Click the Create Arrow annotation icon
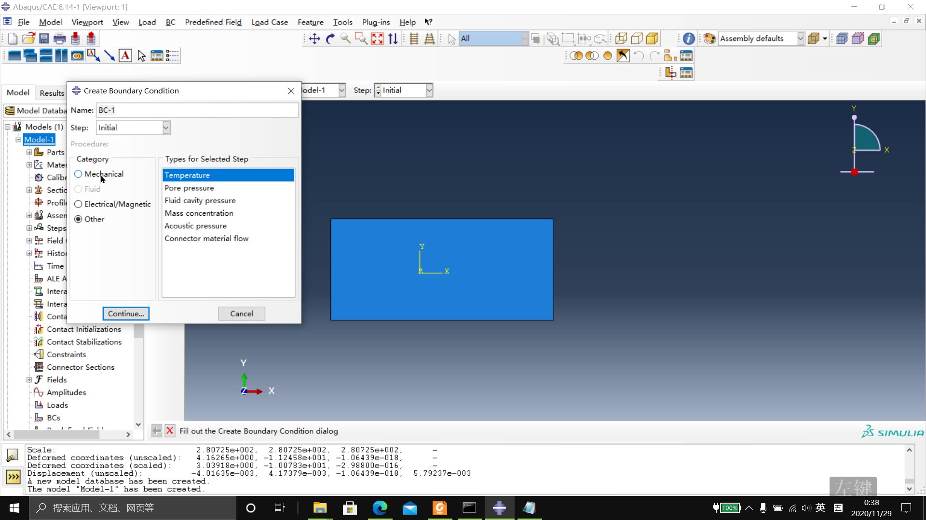This screenshot has width=926, height=520. pos(109,56)
